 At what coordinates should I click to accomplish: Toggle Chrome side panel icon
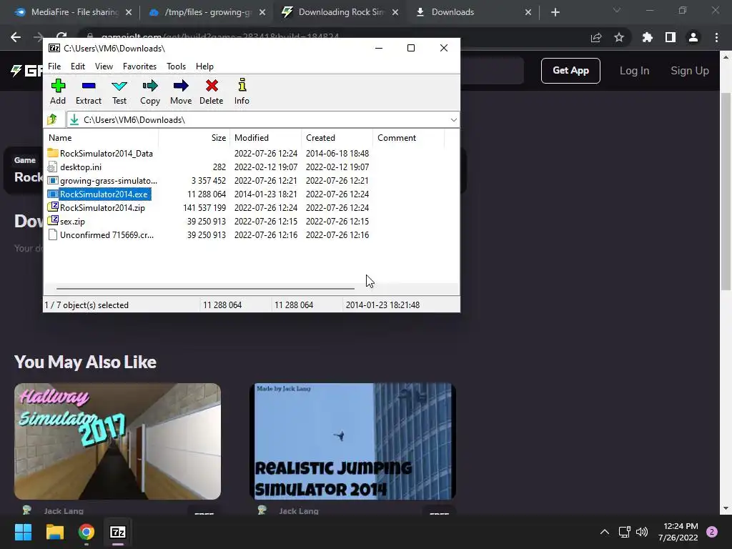(671, 37)
